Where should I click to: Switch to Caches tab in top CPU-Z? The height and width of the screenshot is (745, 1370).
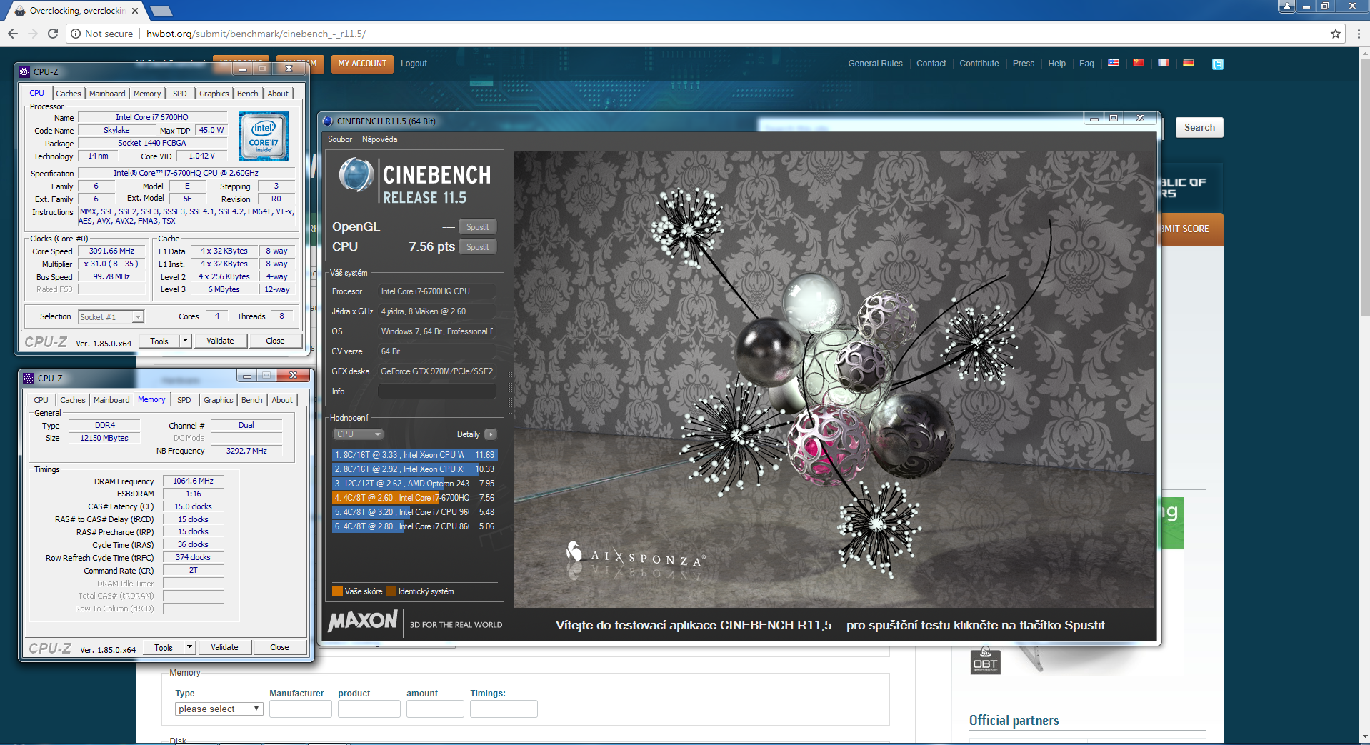point(69,94)
